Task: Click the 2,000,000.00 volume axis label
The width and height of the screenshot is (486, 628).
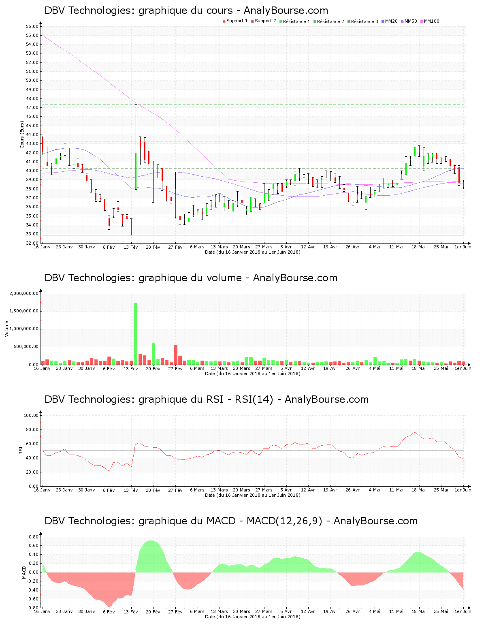Action: pos(23,293)
